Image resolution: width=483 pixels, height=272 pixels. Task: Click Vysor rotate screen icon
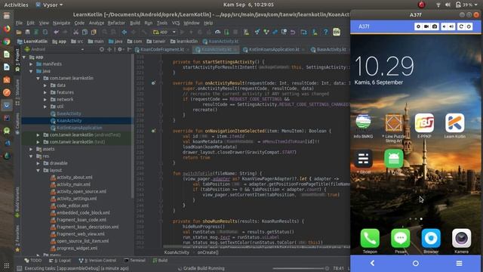461,27
